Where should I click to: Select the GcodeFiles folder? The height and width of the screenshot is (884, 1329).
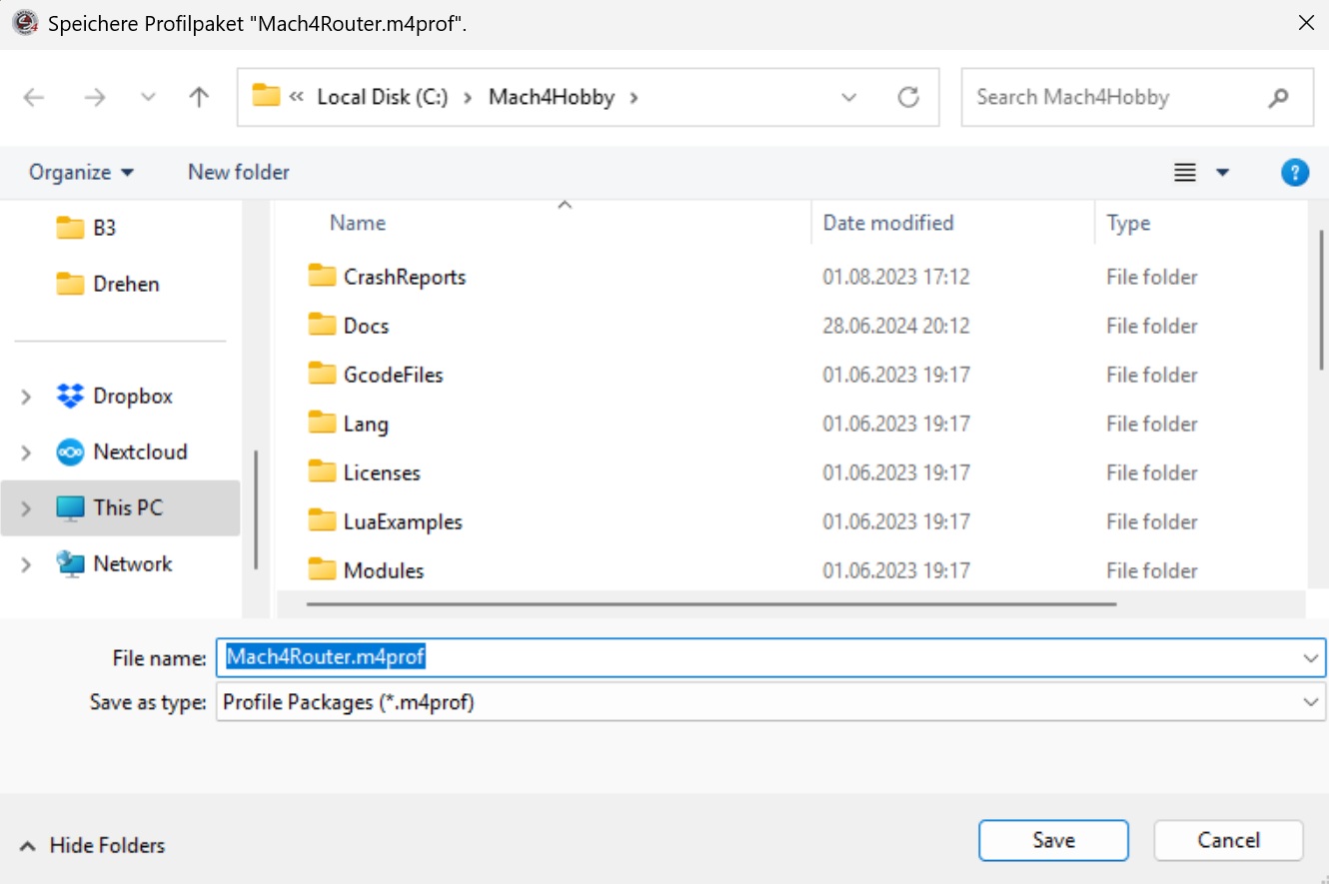pyautogui.click(x=393, y=375)
